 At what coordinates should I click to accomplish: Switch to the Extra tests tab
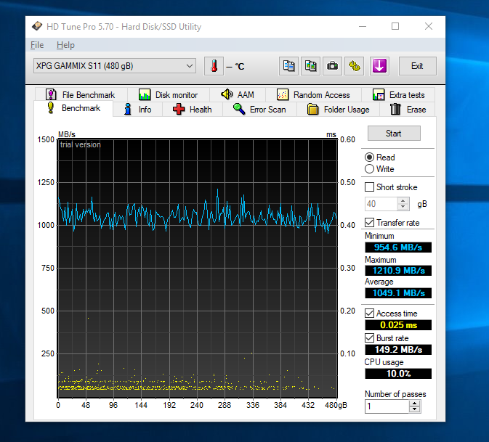[x=398, y=94]
